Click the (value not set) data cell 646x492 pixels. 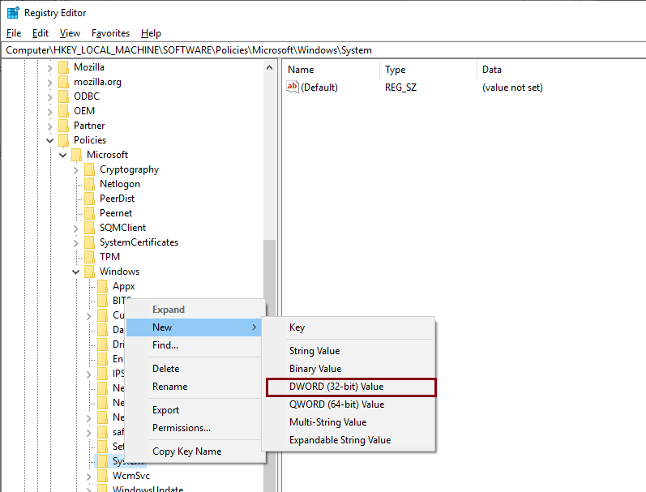click(x=512, y=88)
